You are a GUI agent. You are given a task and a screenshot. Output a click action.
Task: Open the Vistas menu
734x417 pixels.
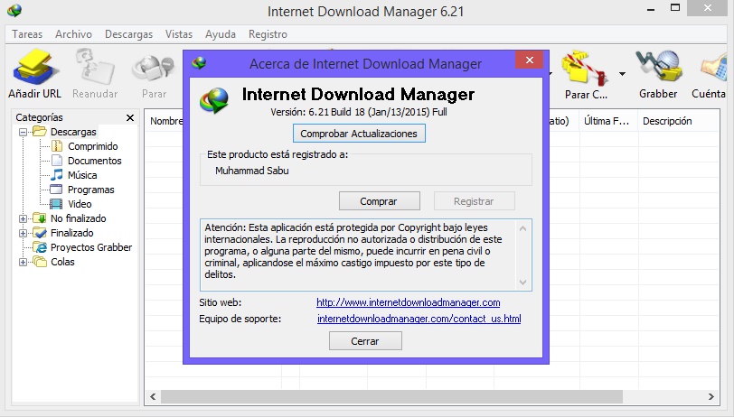pyautogui.click(x=179, y=34)
